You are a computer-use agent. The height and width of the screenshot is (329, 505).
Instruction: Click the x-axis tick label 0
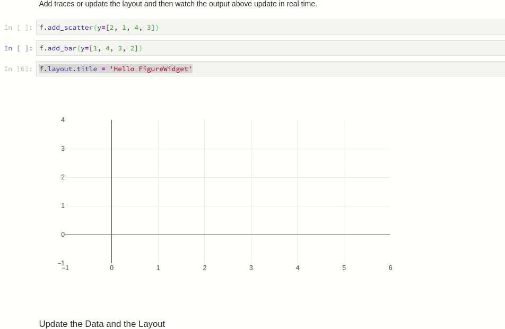111,268
